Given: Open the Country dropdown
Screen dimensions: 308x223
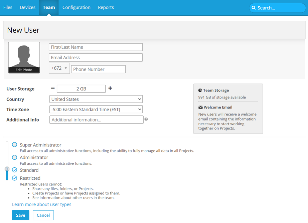Looking at the screenshot, I should tap(96, 99).
